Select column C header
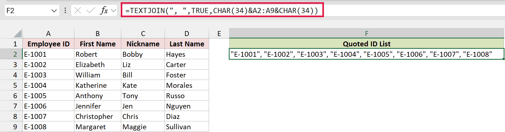This screenshot has height=132, width=505. click(143, 34)
